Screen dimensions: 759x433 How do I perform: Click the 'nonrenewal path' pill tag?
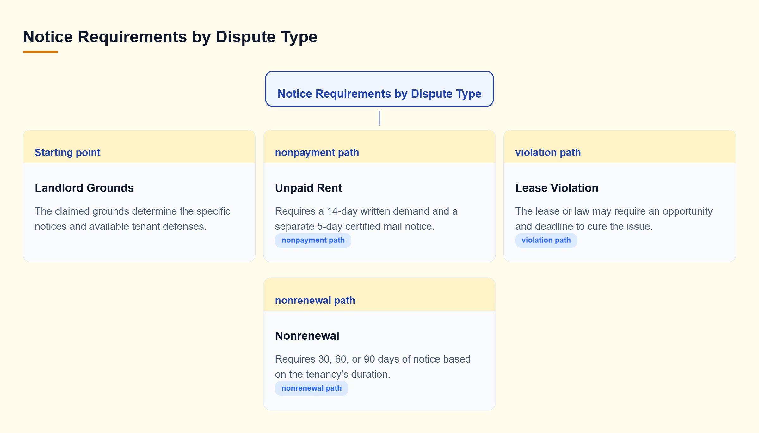[x=312, y=388]
